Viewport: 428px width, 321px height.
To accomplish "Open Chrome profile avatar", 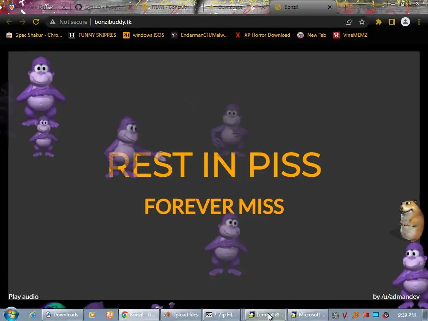I will (405, 22).
